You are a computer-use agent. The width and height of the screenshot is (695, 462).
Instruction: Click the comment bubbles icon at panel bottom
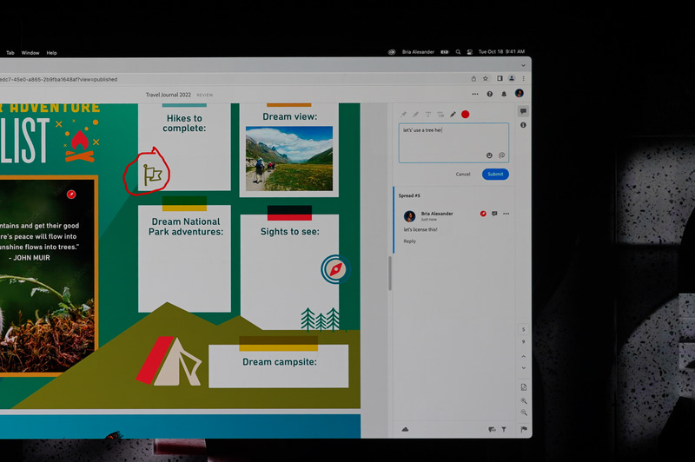[x=492, y=429]
